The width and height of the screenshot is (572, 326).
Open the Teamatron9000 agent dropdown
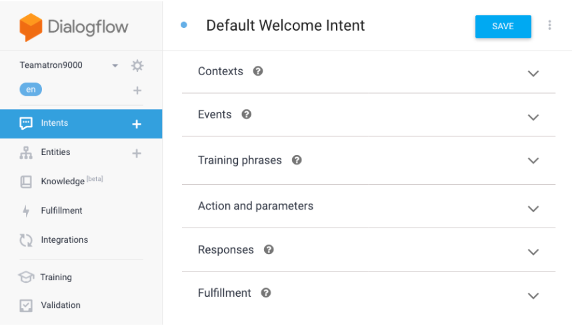[115, 66]
